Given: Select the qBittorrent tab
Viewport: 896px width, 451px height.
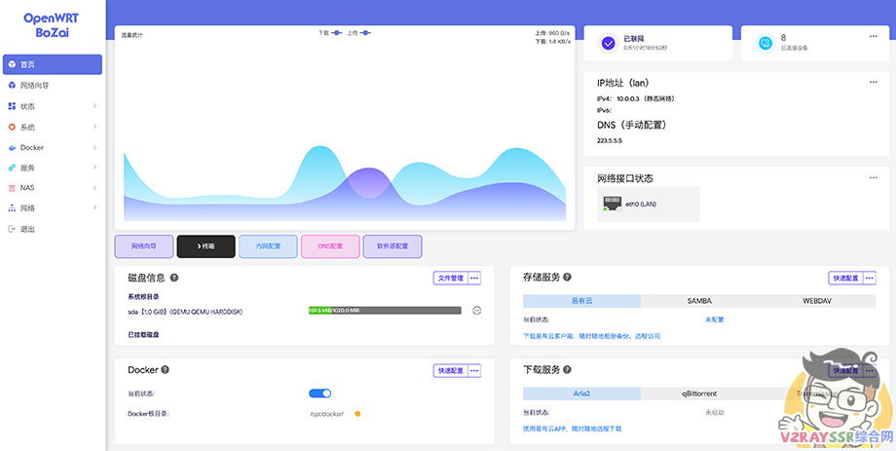Looking at the screenshot, I should [699, 394].
